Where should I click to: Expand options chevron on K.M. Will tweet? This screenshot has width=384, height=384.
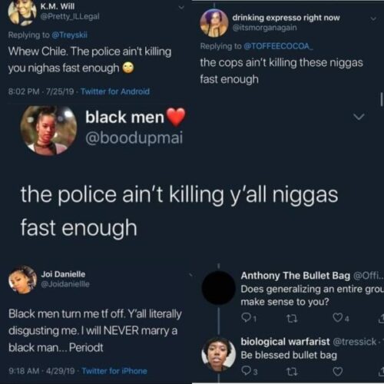[x=181, y=8]
